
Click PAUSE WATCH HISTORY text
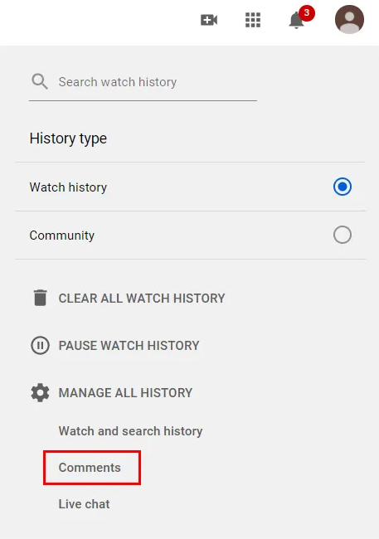pyautogui.click(x=129, y=346)
